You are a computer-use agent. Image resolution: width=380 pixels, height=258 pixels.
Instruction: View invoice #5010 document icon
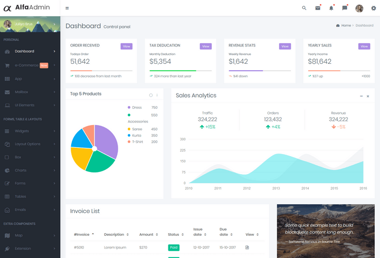247,247
